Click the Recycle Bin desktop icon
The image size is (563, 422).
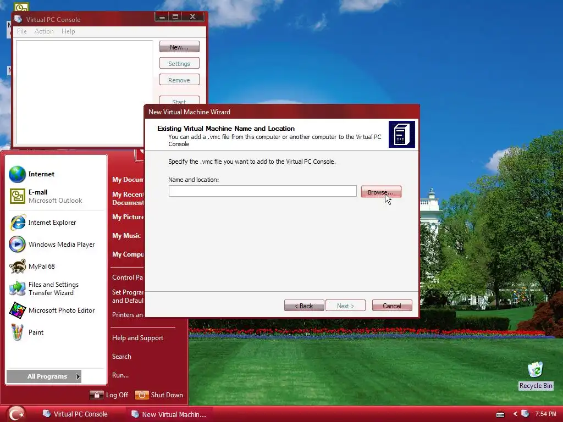tap(536, 370)
